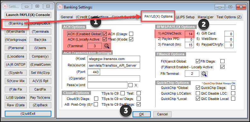The width and height of the screenshot is (250, 122).
Task: Click the S(h)ow Mix button
Action: point(16,81)
